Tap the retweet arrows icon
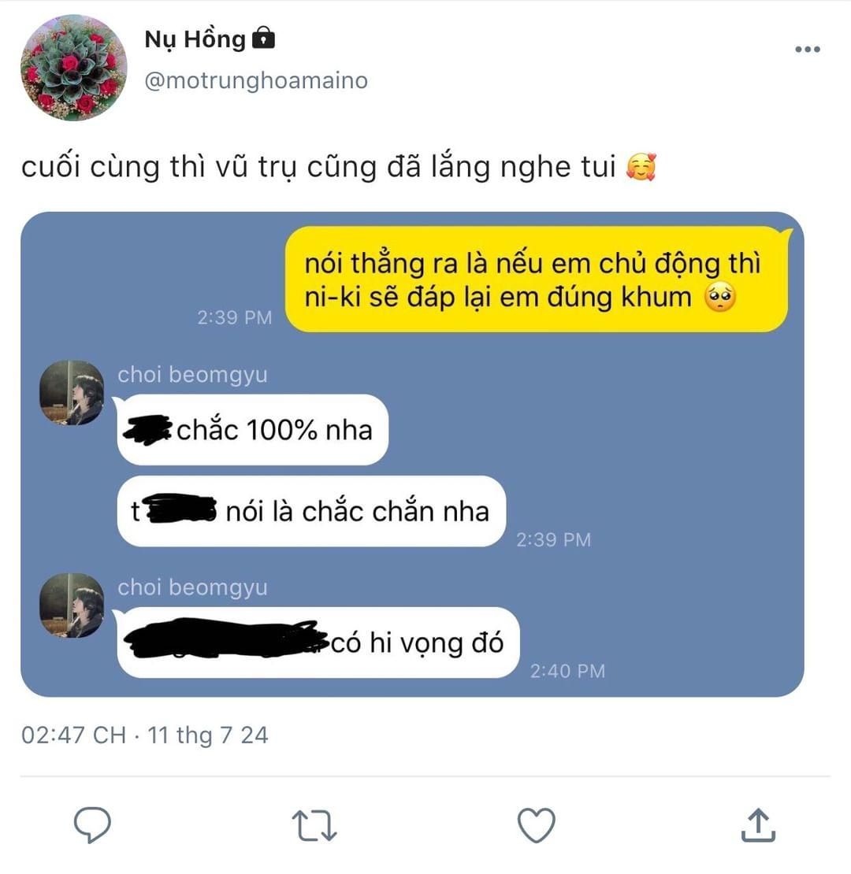Screen dimensions: 851x874 tap(314, 825)
